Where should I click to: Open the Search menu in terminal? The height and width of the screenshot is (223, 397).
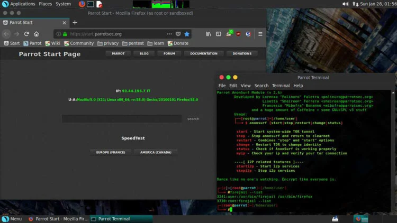[x=261, y=86]
